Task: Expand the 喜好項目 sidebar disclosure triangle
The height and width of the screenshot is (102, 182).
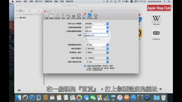Action: [x=15, y=18]
